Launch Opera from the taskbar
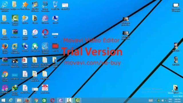 (x=52, y=100)
